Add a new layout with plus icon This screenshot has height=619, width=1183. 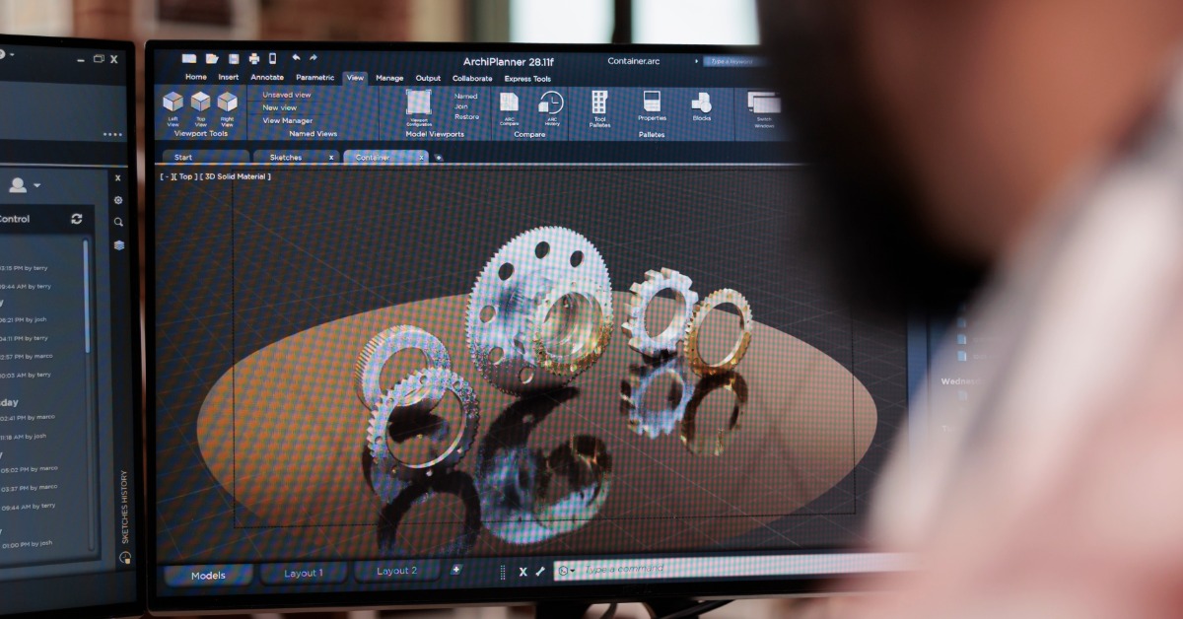(x=455, y=570)
